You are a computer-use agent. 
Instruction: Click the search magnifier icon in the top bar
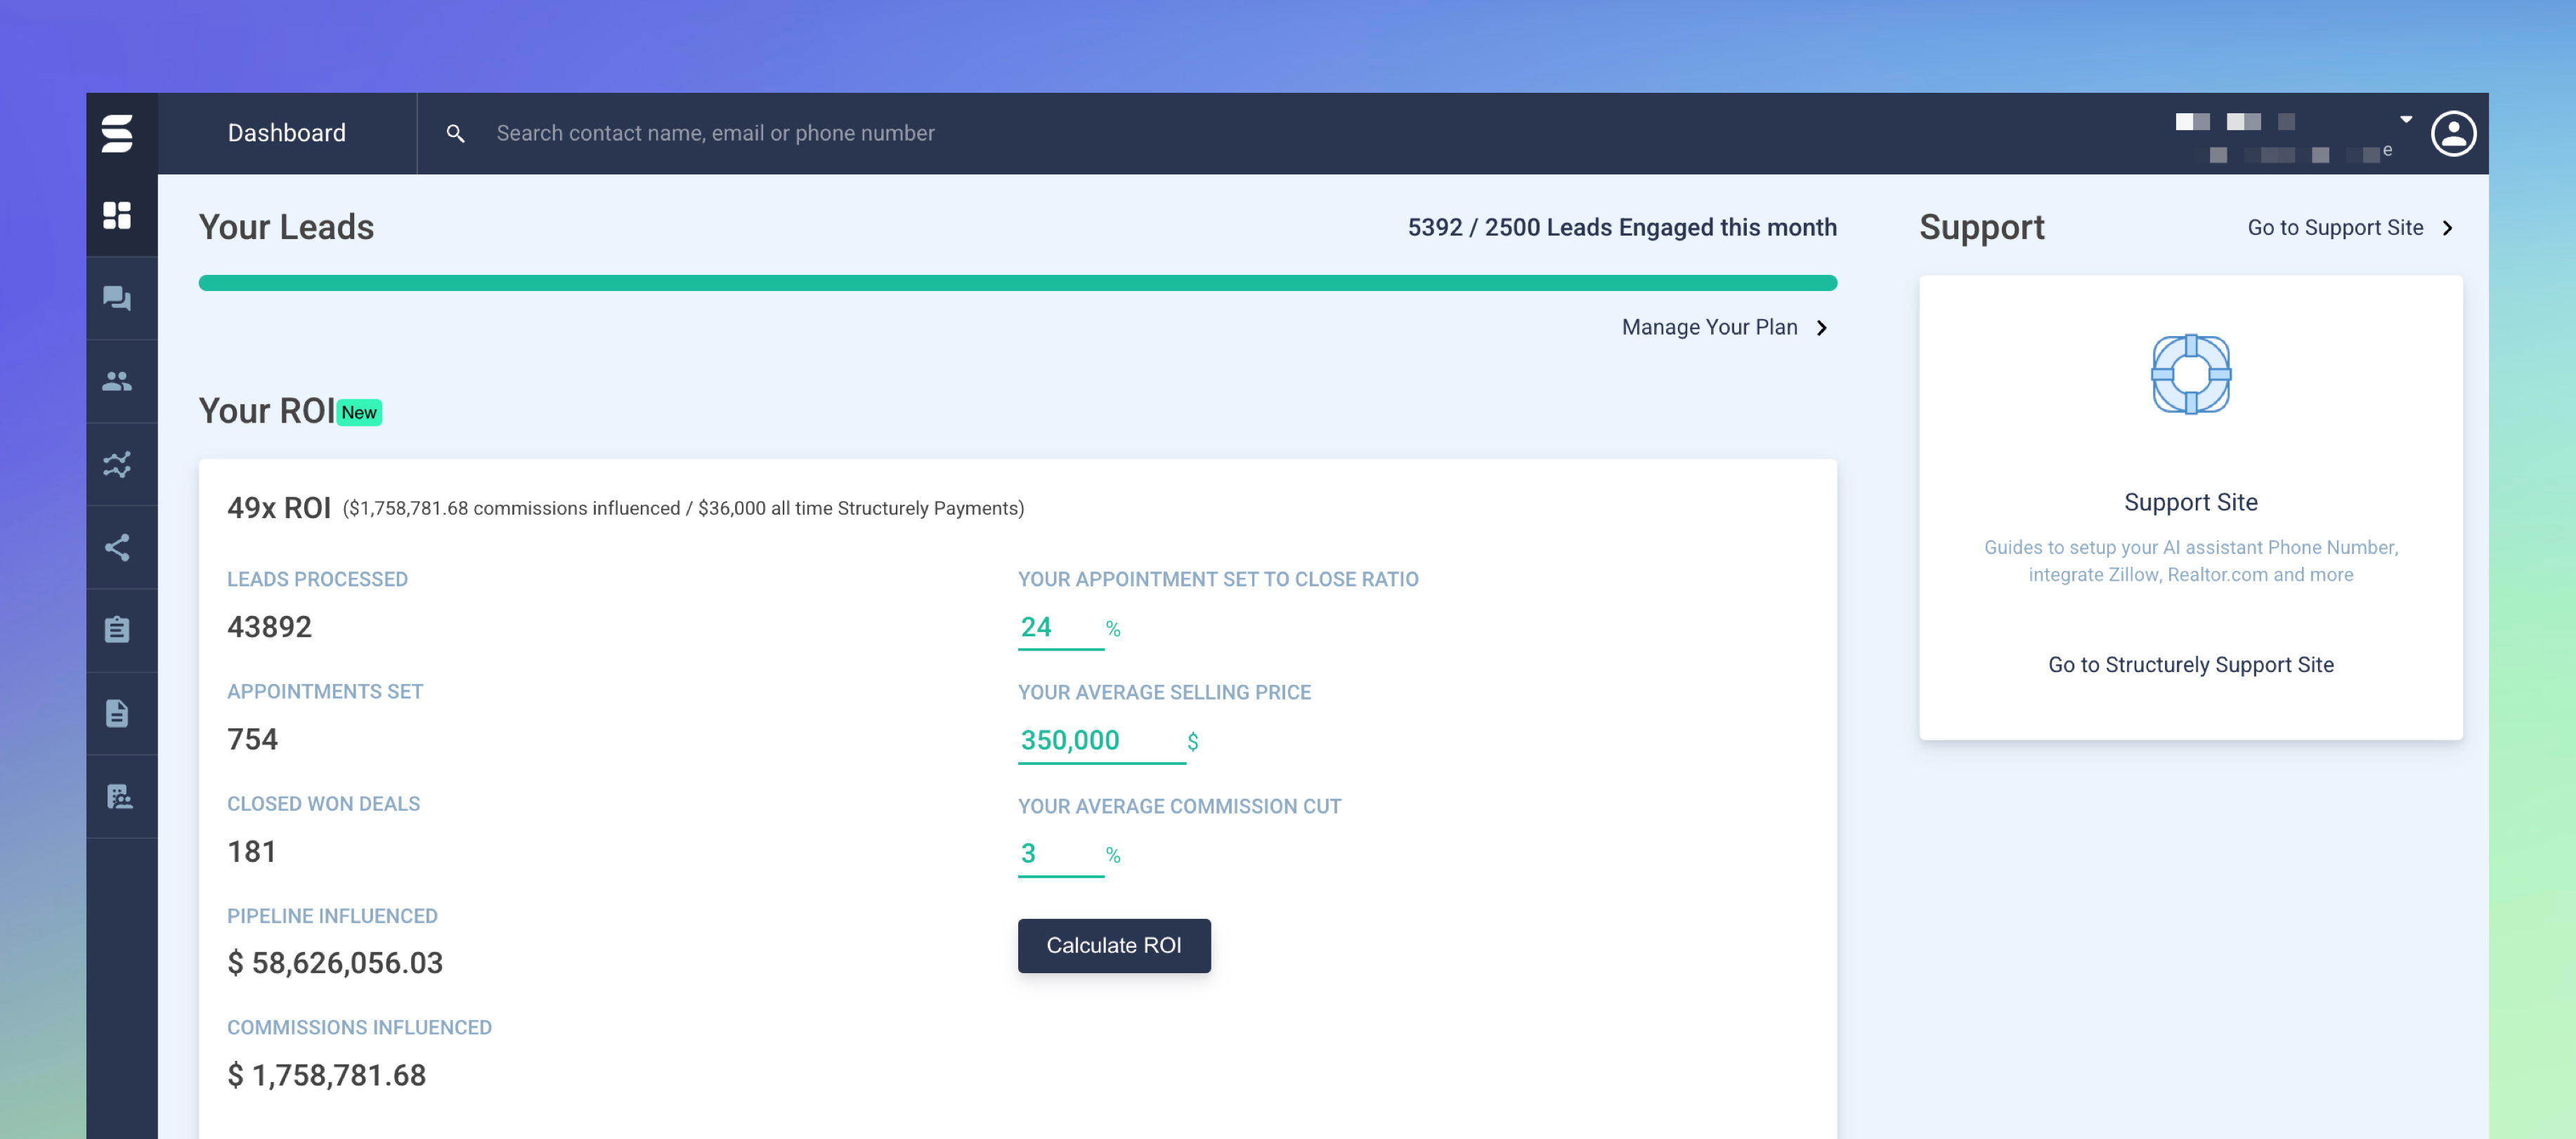(x=456, y=132)
